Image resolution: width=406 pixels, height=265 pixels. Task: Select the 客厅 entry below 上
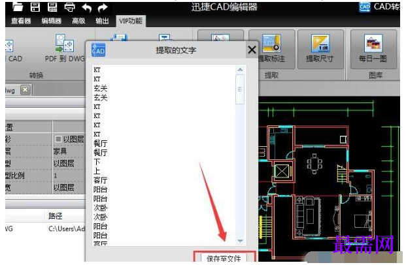click(100, 180)
